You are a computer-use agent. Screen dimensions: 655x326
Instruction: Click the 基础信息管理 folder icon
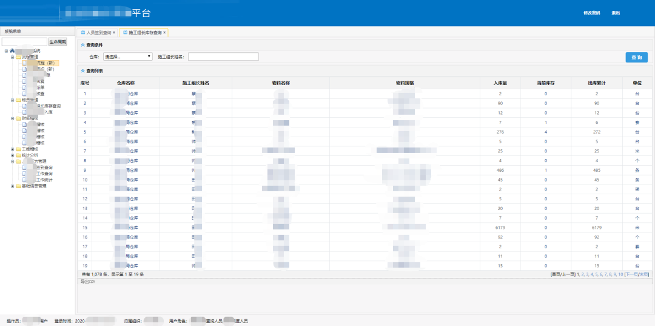[x=18, y=186]
